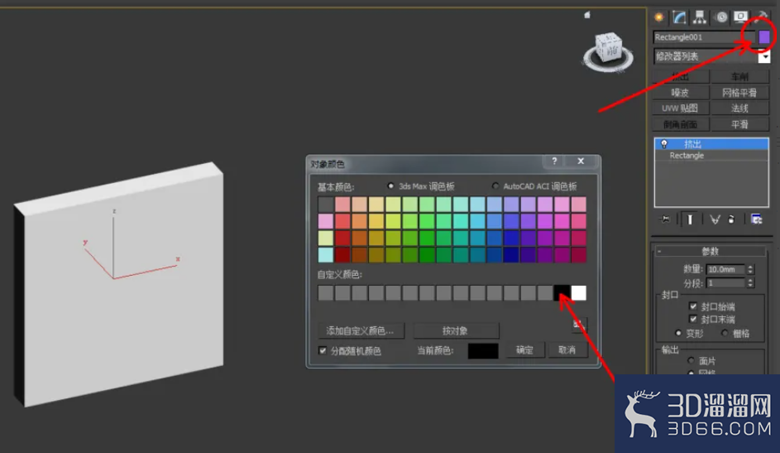Screen dimensions: 780x453
Task: Click the help button in 对象颜色 dialog
Action: coord(554,161)
